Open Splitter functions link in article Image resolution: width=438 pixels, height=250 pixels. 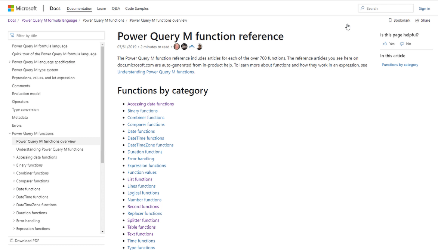[143, 220]
